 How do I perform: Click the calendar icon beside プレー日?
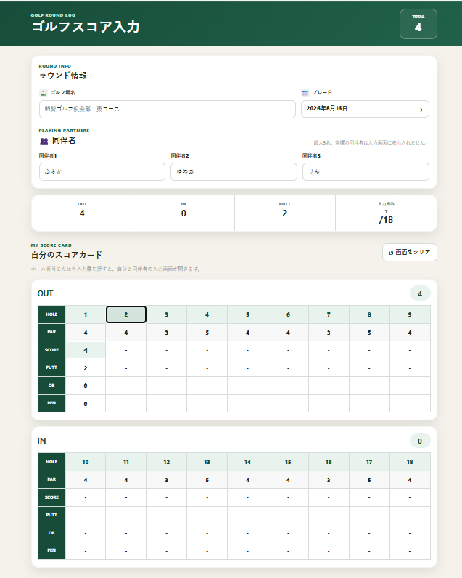pos(305,92)
